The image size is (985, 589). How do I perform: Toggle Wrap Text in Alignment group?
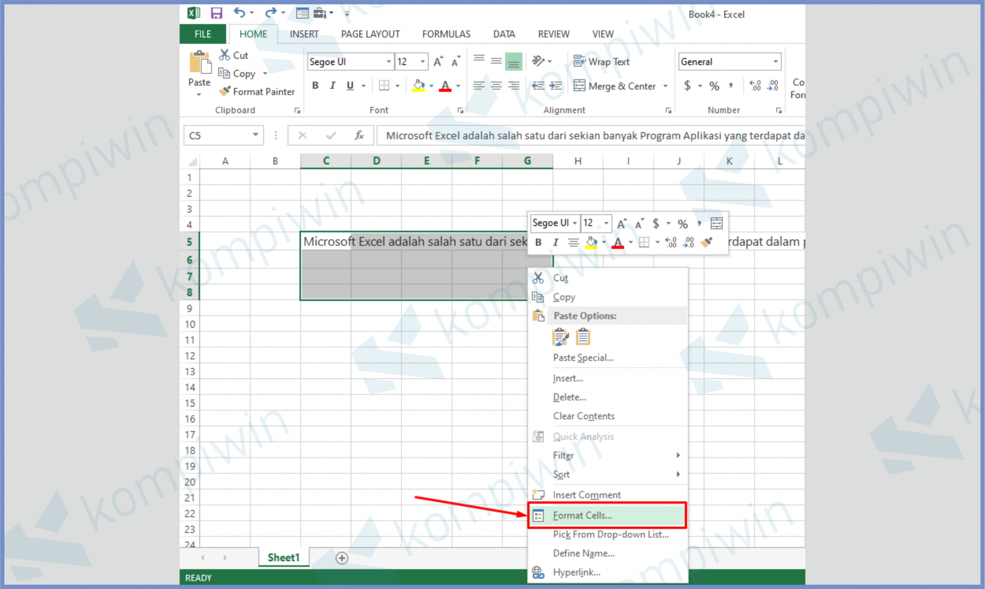coord(602,62)
